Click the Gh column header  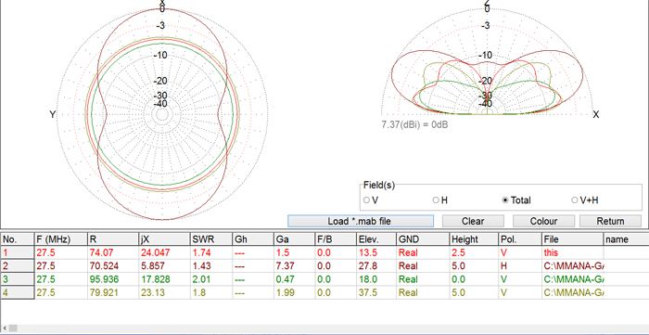click(x=253, y=238)
